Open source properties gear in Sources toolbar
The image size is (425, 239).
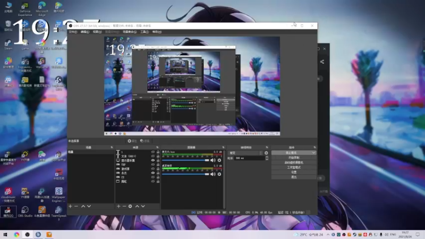click(x=130, y=206)
